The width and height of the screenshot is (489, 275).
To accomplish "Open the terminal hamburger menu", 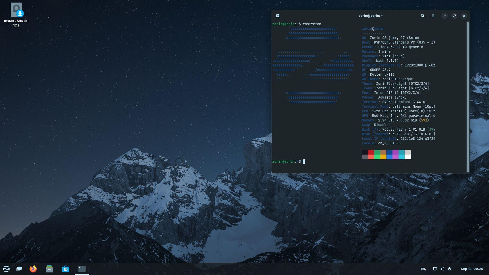I will coord(433,16).
